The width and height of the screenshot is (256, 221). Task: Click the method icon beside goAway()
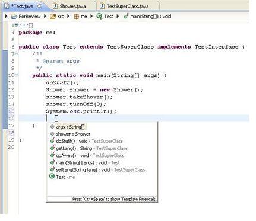(x=52, y=155)
